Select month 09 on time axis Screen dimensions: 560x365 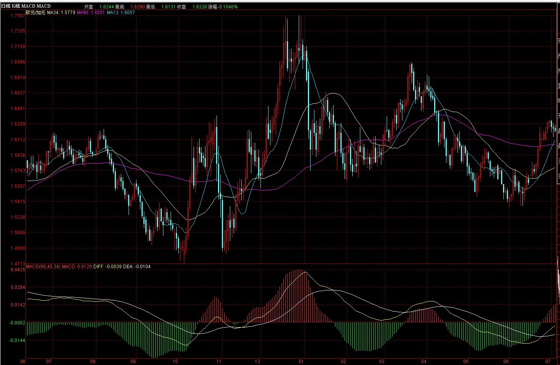(133, 362)
